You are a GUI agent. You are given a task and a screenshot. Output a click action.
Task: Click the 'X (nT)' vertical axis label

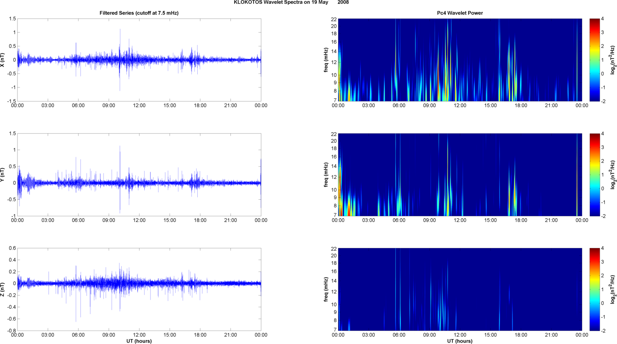point(3,60)
